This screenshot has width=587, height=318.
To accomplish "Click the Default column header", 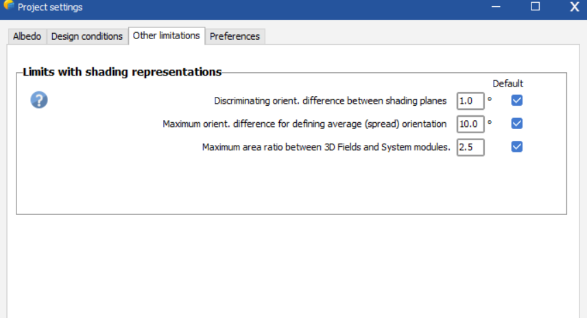I will click(507, 84).
